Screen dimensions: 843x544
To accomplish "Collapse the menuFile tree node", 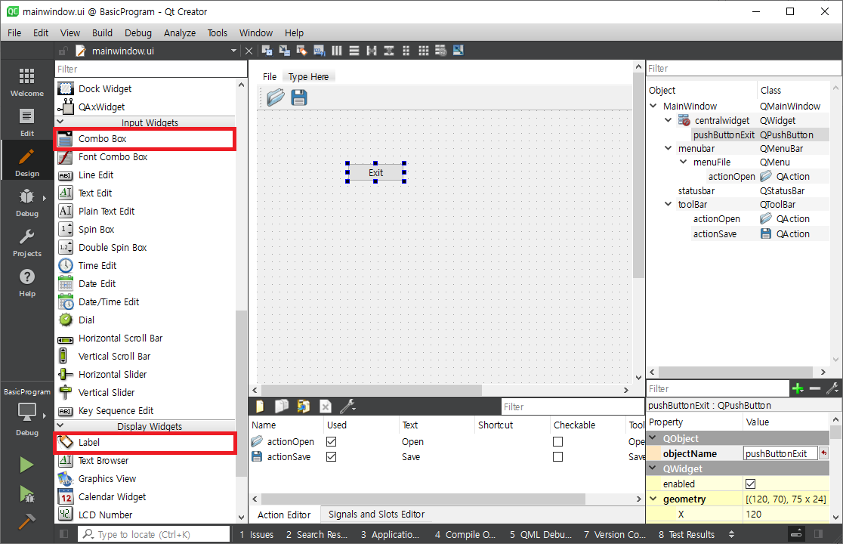I will 684,162.
